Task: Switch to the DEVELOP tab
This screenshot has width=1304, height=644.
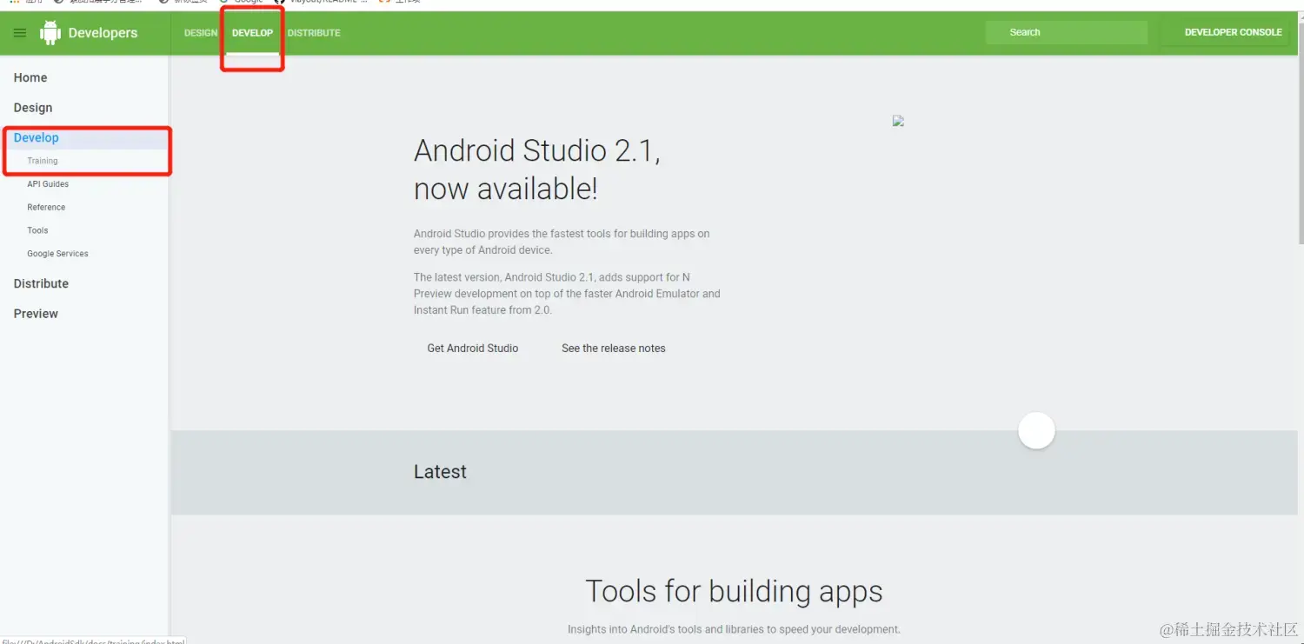Action: [252, 33]
